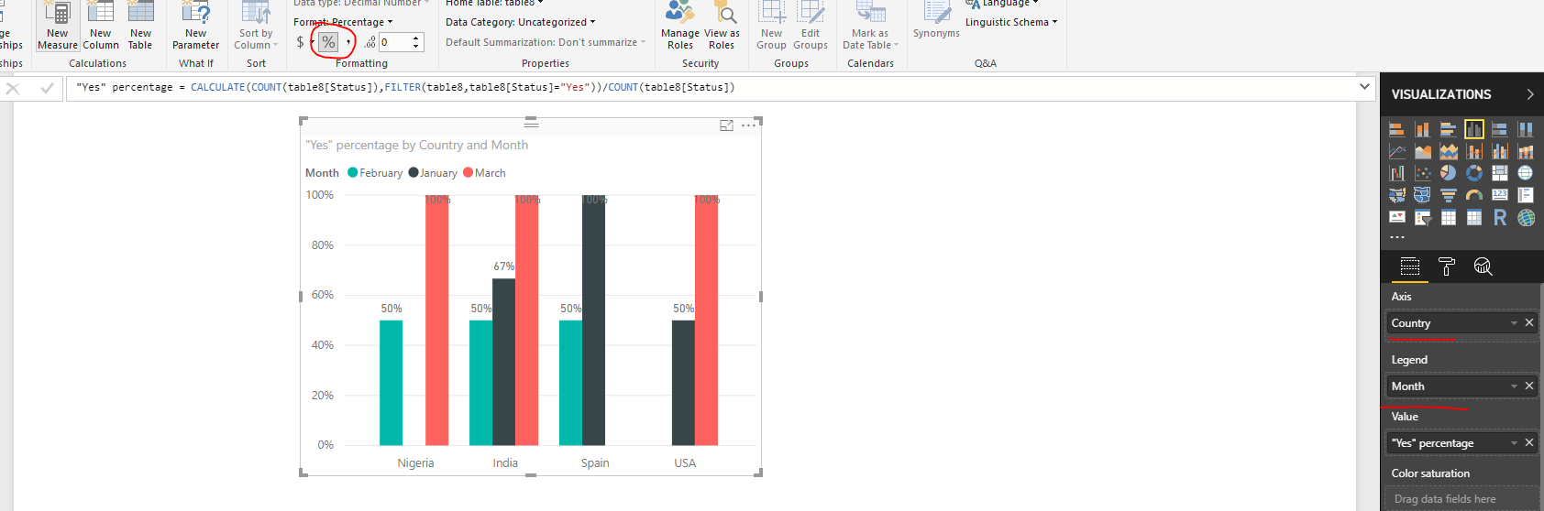Image resolution: width=1544 pixels, height=511 pixels.
Task: Select waterfall chart visual
Action: click(x=1397, y=173)
